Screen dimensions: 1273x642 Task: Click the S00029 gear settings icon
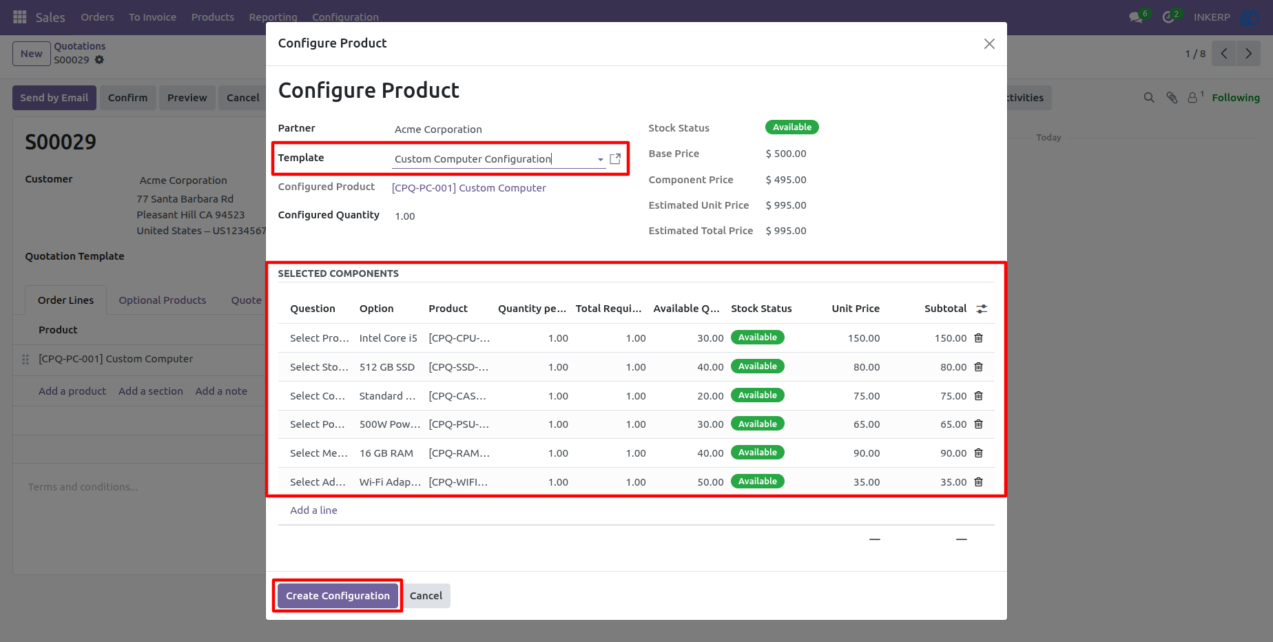pyautogui.click(x=99, y=60)
